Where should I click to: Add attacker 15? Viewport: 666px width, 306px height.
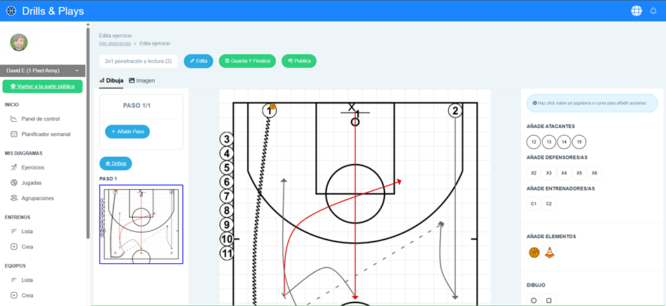click(579, 142)
